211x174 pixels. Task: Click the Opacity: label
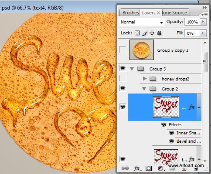175,22
